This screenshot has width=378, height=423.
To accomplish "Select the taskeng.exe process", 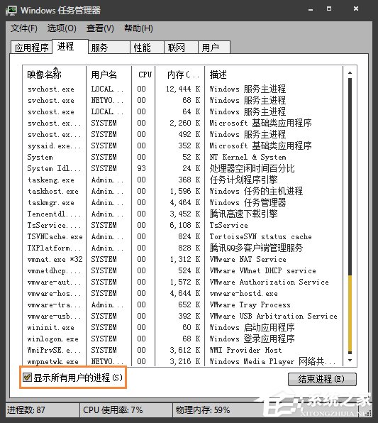I will click(x=182, y=180).
